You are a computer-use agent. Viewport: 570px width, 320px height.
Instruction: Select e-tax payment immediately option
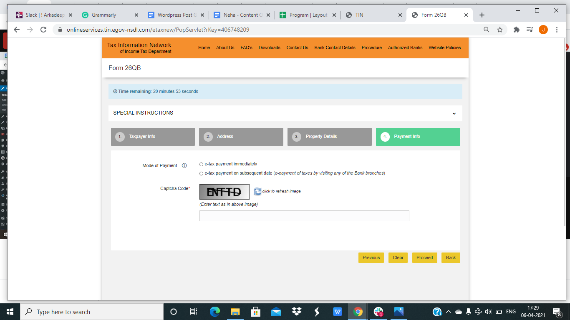click(202, 164)
